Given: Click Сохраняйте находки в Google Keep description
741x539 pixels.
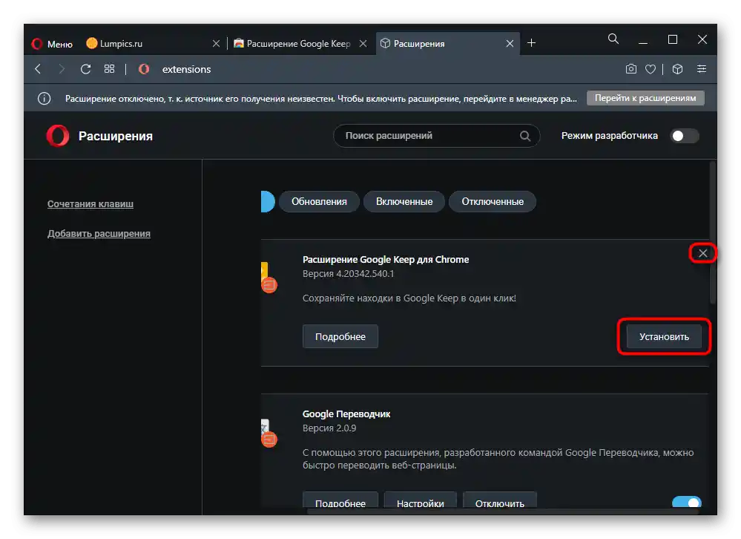Looking at the screenshot, I should 409,298.
